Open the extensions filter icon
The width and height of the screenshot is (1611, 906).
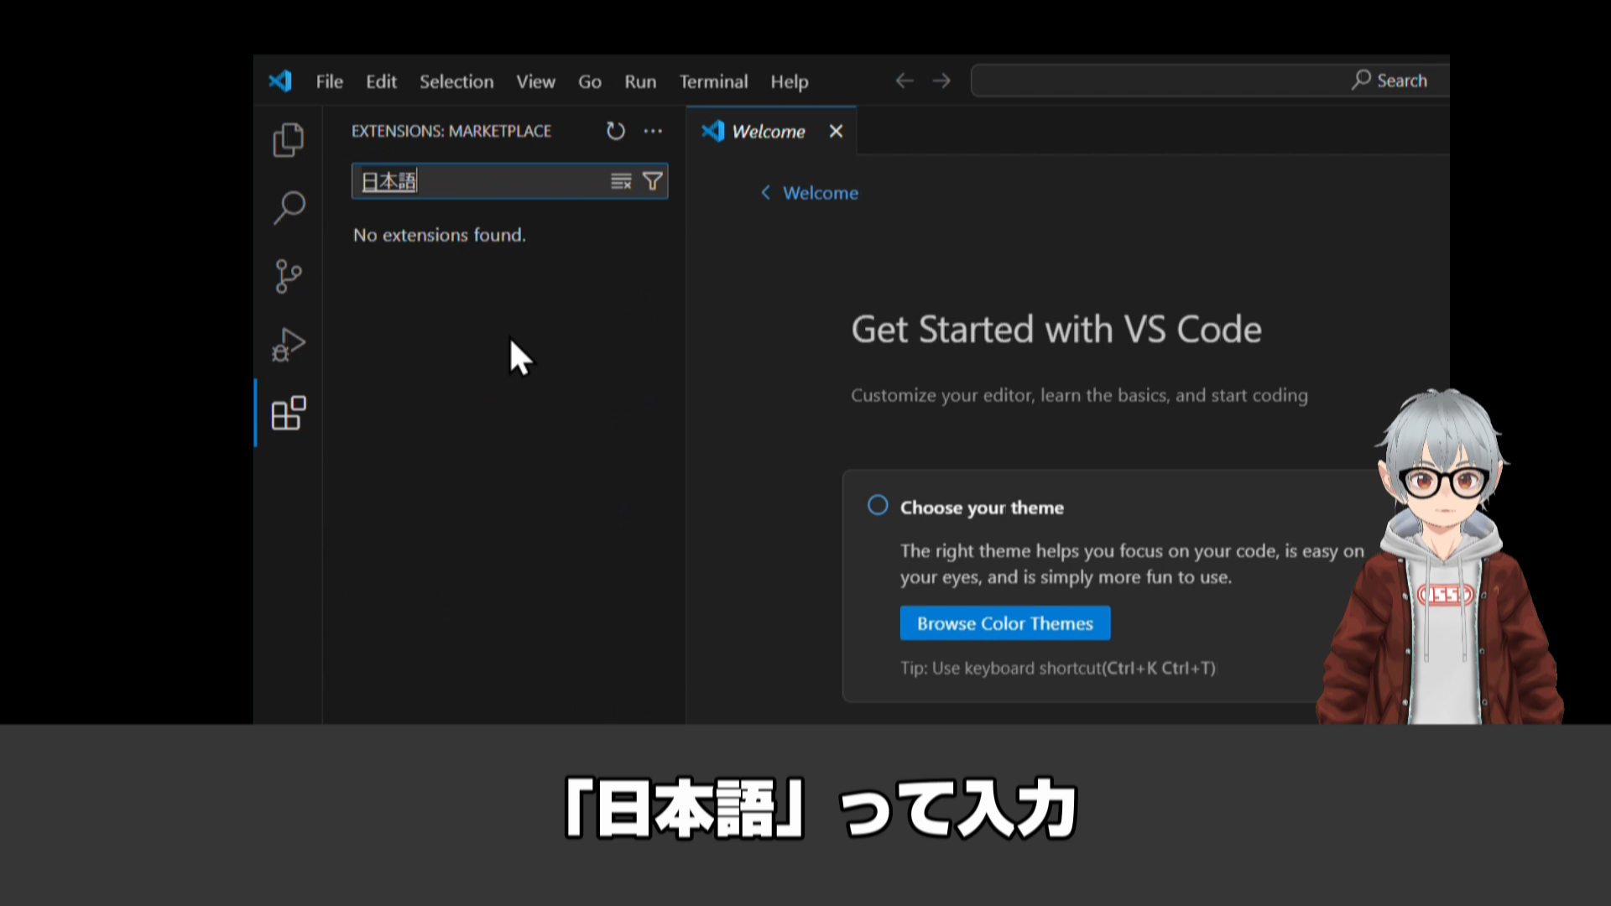point(651,180)
